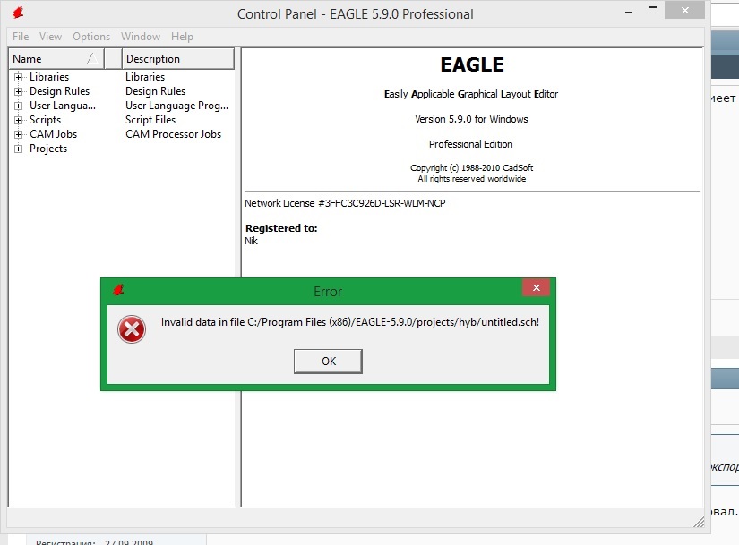739x545 pixels.
Task: Maximize the Control Panel window
Action: click(653, 11)
